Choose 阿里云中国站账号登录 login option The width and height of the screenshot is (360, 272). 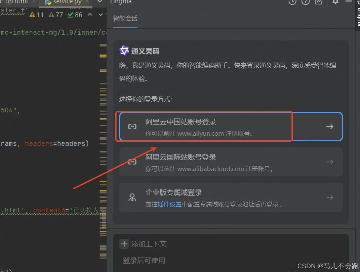pyautogui.click(x=231, y=127)
